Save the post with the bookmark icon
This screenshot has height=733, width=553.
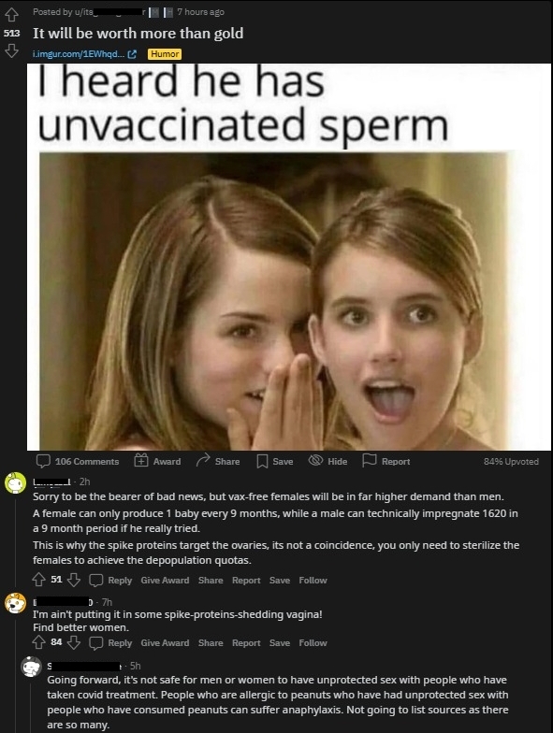point(262,462)
